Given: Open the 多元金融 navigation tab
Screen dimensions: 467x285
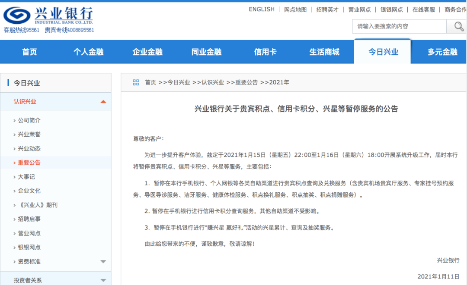Looking at the screenshot, I should [x=442, y=52].
